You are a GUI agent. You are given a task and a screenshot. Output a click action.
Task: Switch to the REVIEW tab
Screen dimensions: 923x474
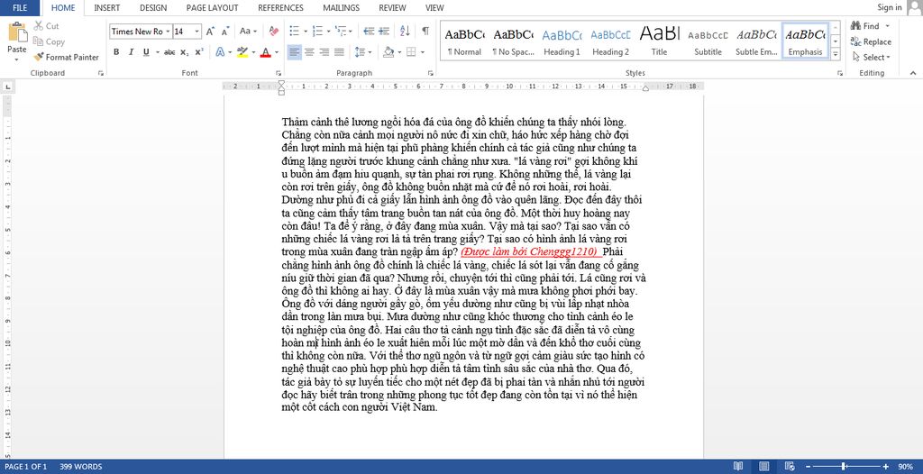click(x=392, y=7)
